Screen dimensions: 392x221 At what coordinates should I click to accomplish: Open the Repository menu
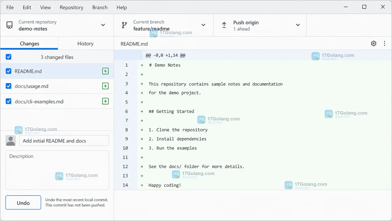click(x=71, y=7)
